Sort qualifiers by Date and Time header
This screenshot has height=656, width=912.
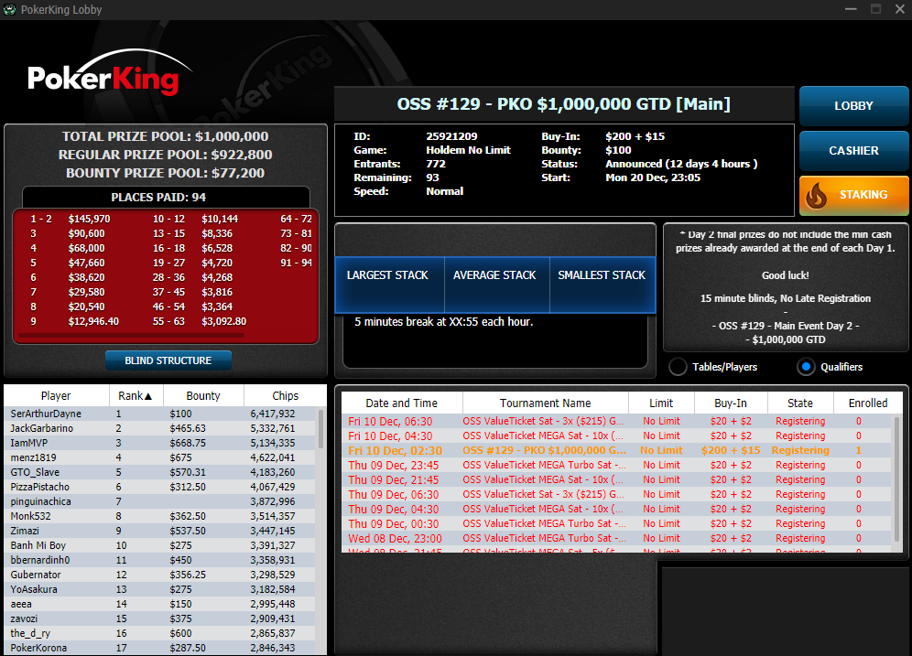[401, 403]
